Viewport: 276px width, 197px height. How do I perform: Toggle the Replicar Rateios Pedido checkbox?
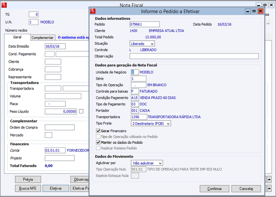(x=98, y=148)
